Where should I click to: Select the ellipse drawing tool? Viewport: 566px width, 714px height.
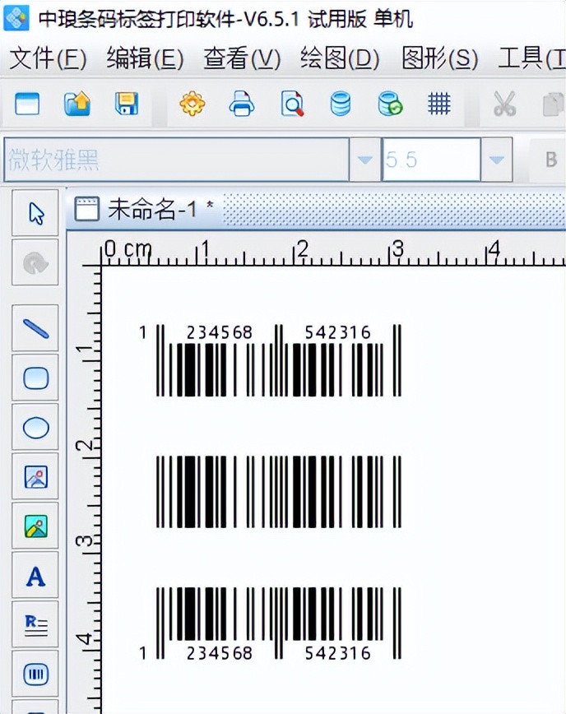(35, 427)
